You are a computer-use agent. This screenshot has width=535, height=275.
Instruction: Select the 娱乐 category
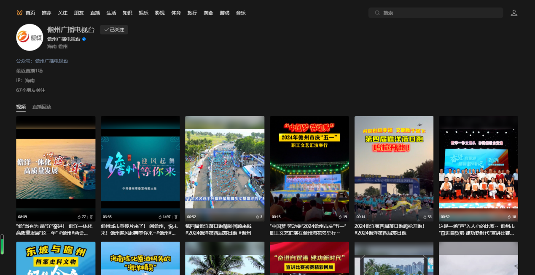144,13
